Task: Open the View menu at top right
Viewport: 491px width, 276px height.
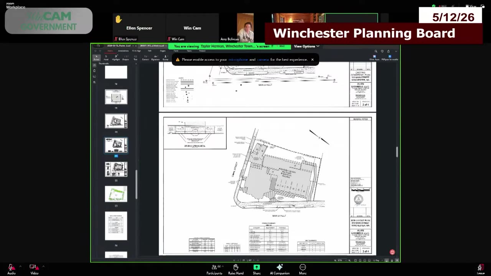Action: [471, 6]
